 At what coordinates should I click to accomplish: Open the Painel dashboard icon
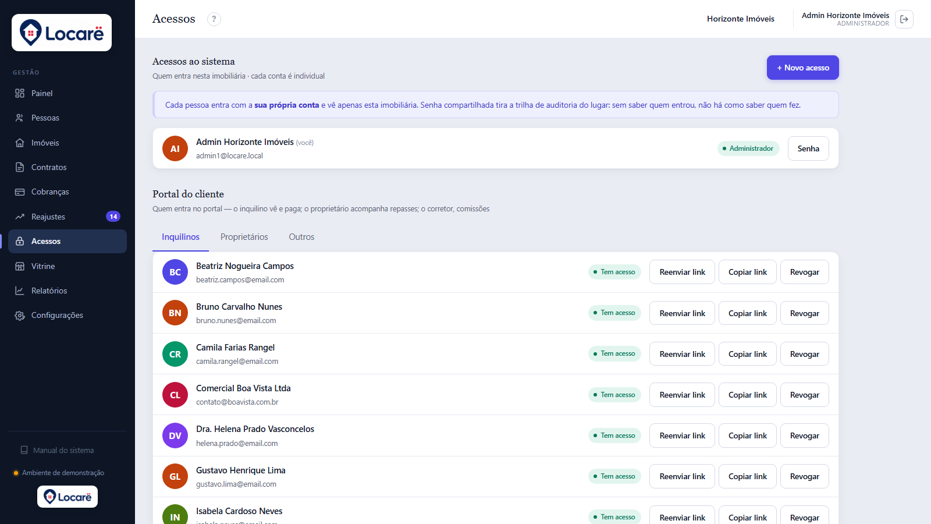point(20,93)
